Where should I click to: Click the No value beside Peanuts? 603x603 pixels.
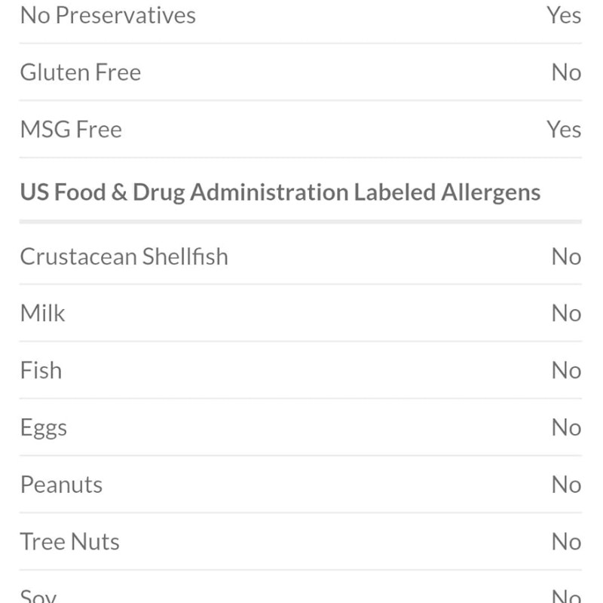[x=566, y=485]
